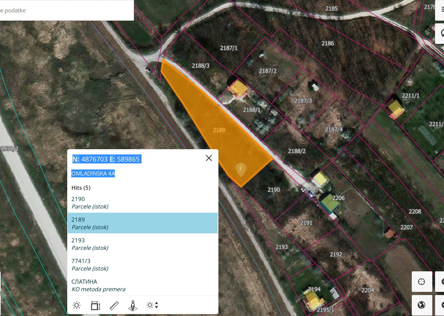The image size is (444, 316).
Task: Click parcel label 2189 on the map
Action: pyautogui.click(x=219, y=130)
